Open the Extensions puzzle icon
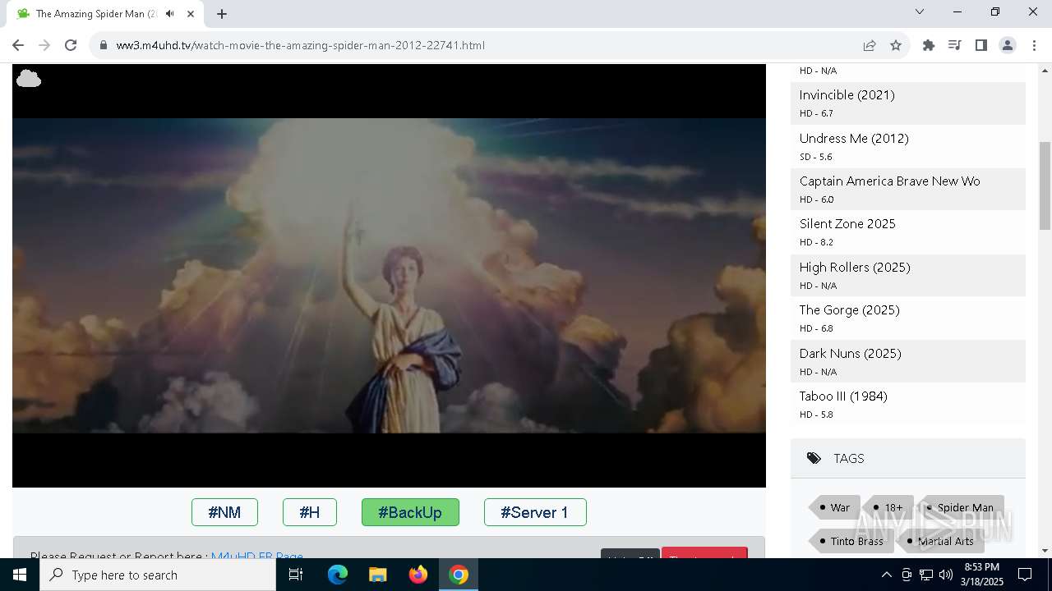Screen dimensions: 1052x591 [x=929, y=45]
